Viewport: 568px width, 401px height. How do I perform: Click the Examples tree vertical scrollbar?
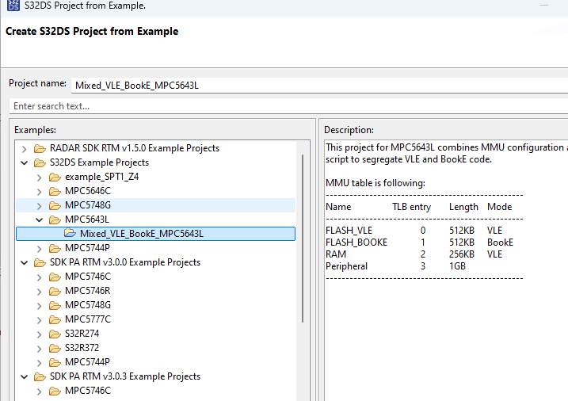[303, 239]
